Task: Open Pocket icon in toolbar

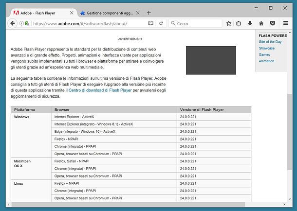Action: pyautogui.click(x=272, y=23)
